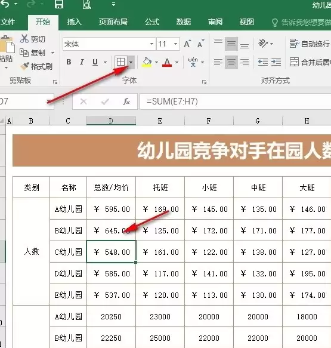The height and width of the screenshot is (348, 331).
Task: Click the Decrease Indent icon
Action: pyautogui.click(x=263, y=62)
